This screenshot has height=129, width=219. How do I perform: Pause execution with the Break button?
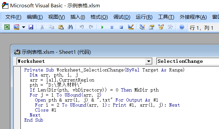[112, 27]
